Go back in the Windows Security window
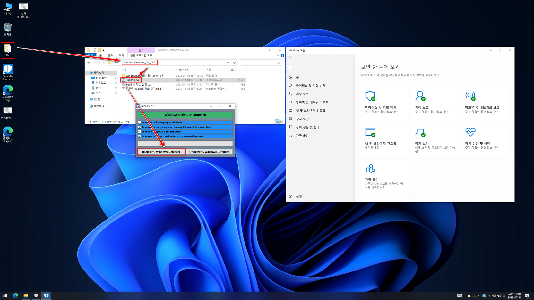The image size is (534, 300). [x=290, y=58]
